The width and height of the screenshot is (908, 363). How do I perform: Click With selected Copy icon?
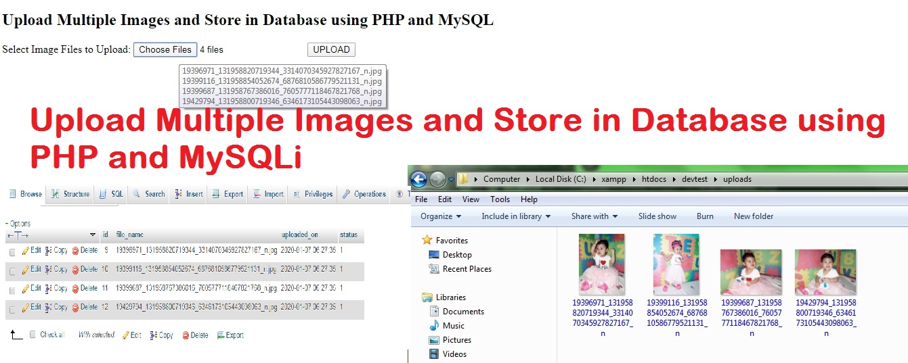click(x=154, y=335)
